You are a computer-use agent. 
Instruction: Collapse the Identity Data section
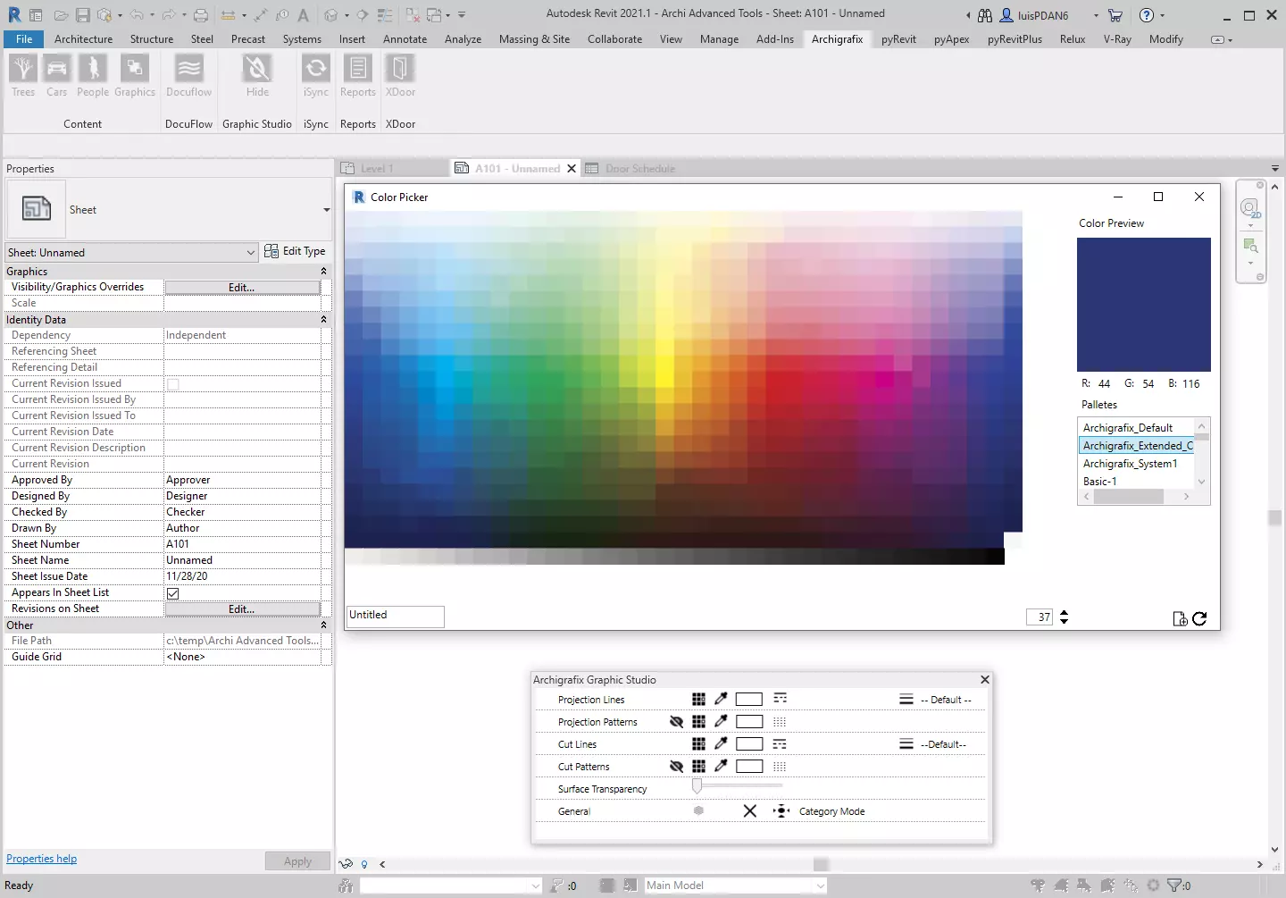(323, 320)
